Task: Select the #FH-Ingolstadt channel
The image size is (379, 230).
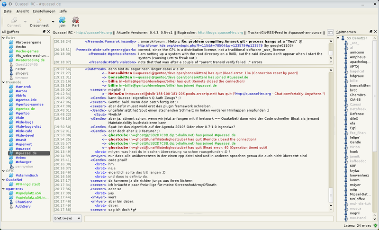Action: point(27,184)
